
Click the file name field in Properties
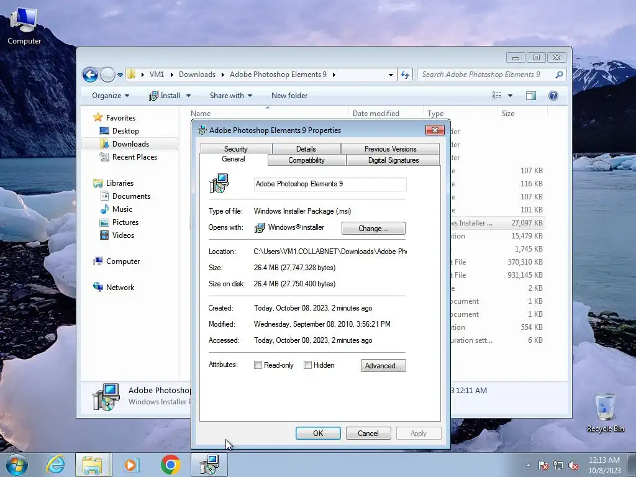pyautogui.click(x=330, y=184)
